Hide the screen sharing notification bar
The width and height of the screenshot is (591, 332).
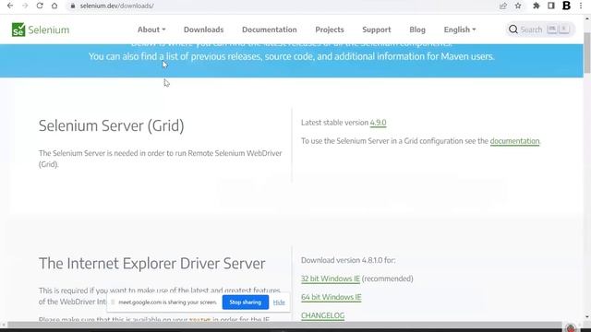[279, 302]
